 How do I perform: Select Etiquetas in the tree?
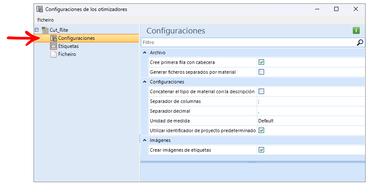(68, 46)
